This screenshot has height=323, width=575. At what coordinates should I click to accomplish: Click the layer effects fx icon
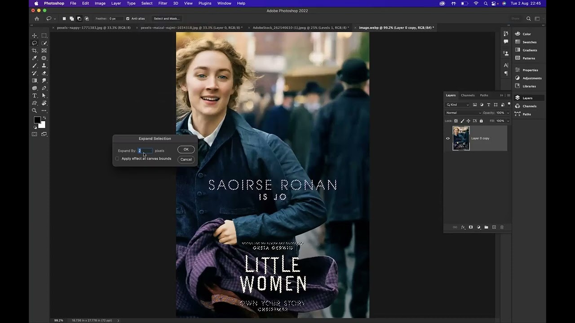tap(463, 227)
